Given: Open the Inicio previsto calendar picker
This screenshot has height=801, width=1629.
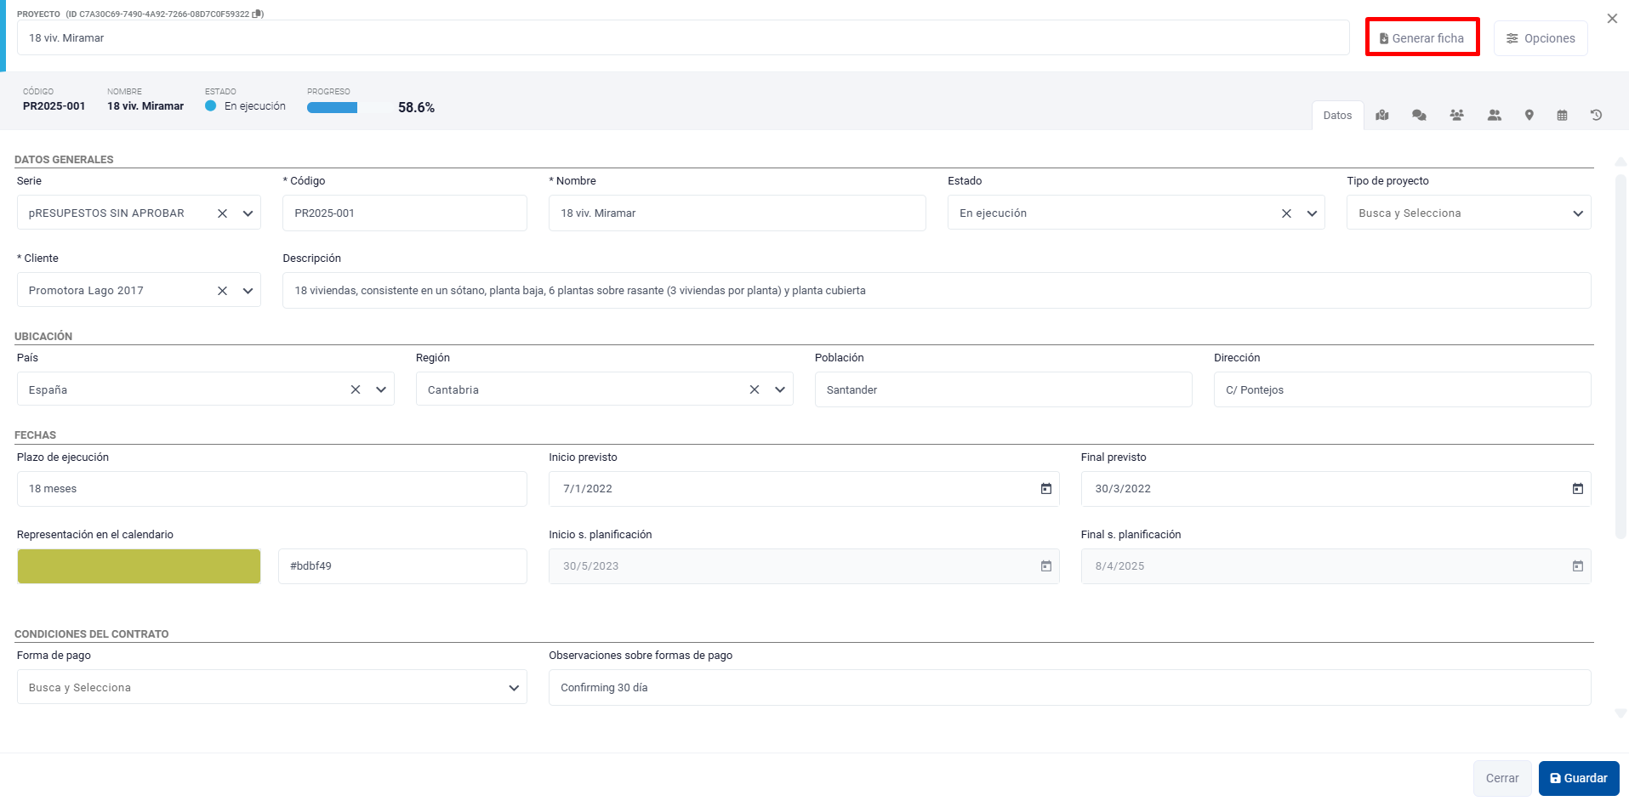Looking at the screenshot, I should pos(1045,489).
